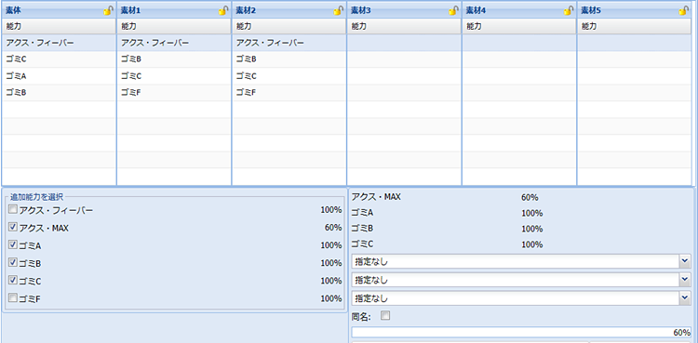
Task: Uncheck the ゴミC checkbox
Action: click(13, 281)
